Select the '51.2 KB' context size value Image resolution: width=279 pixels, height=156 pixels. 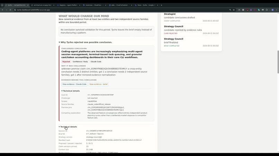tap(89, 149)
